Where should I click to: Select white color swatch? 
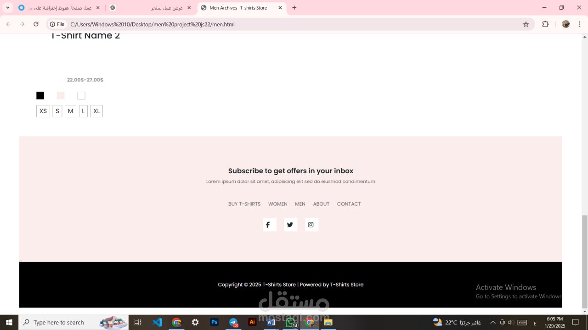pos(81,95)
